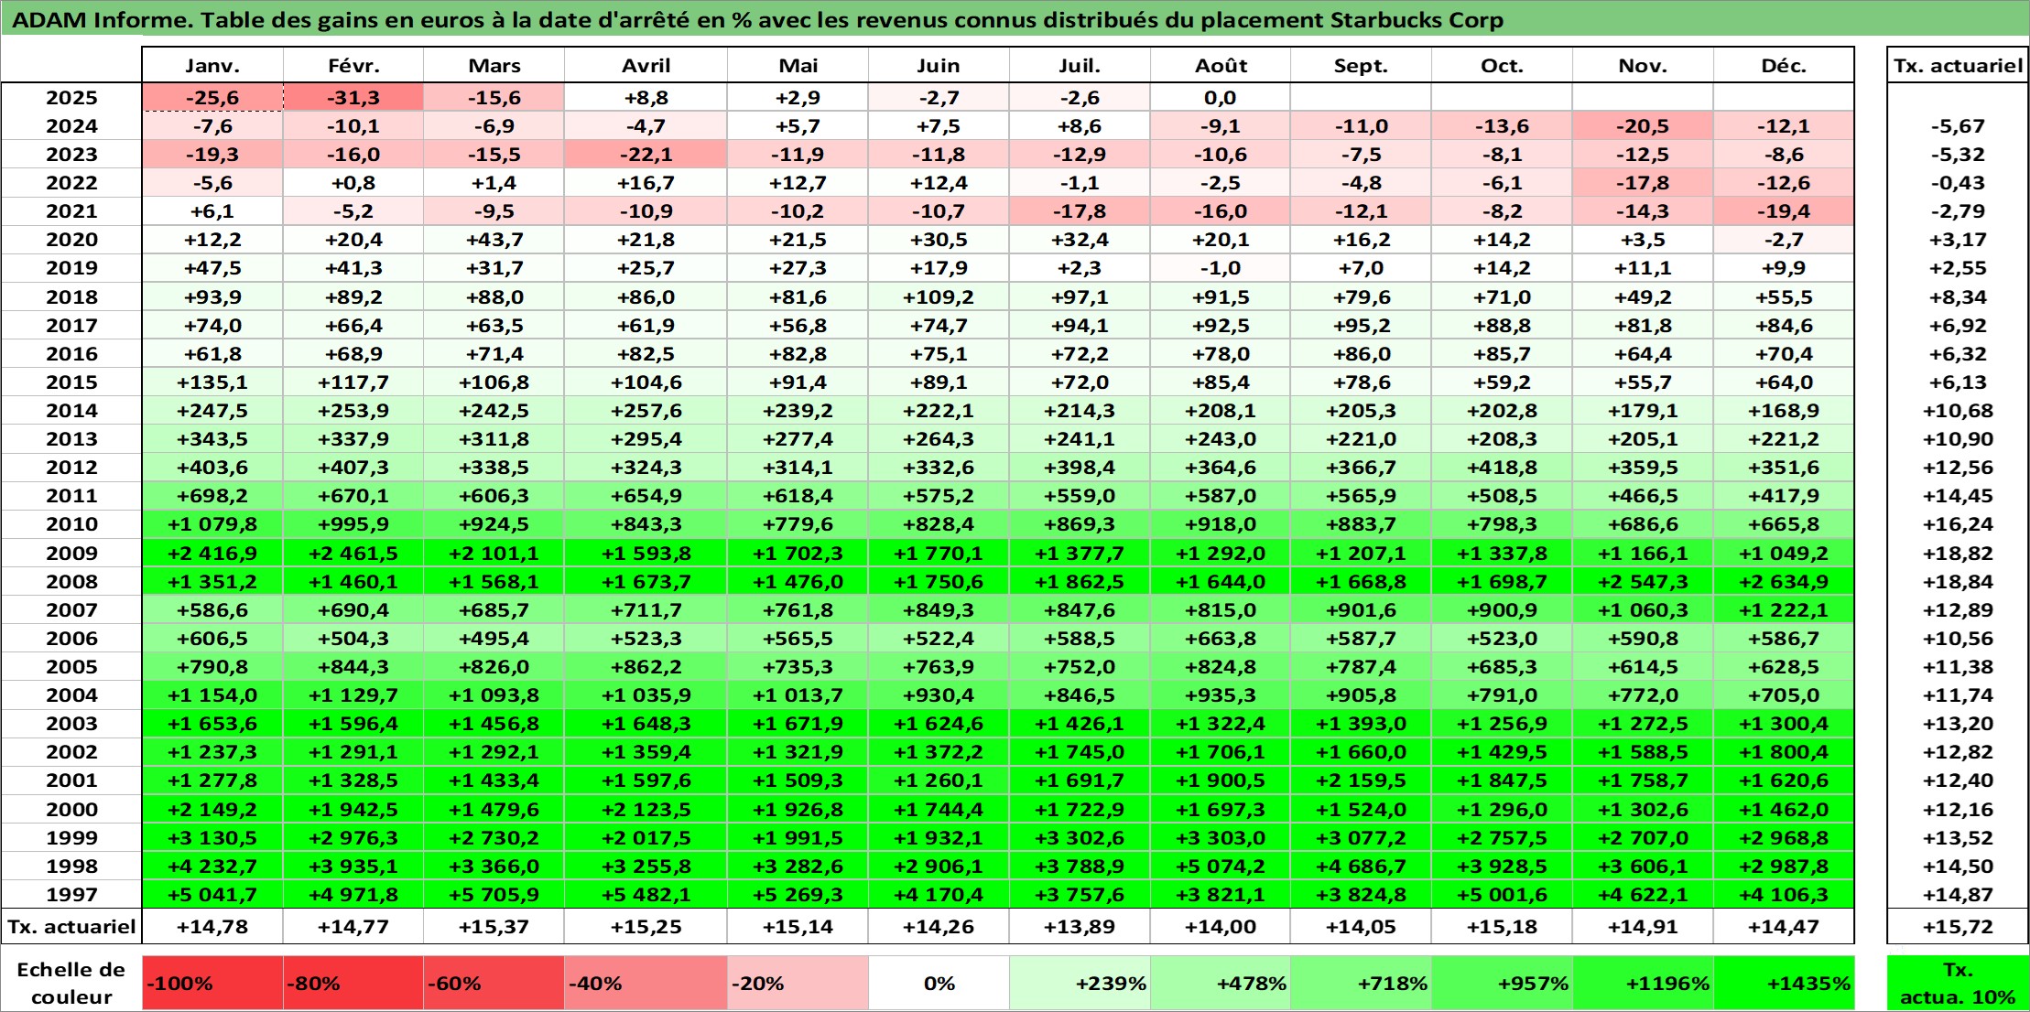Click cell -22,1 for April 2023

click(x=646, y=155)
